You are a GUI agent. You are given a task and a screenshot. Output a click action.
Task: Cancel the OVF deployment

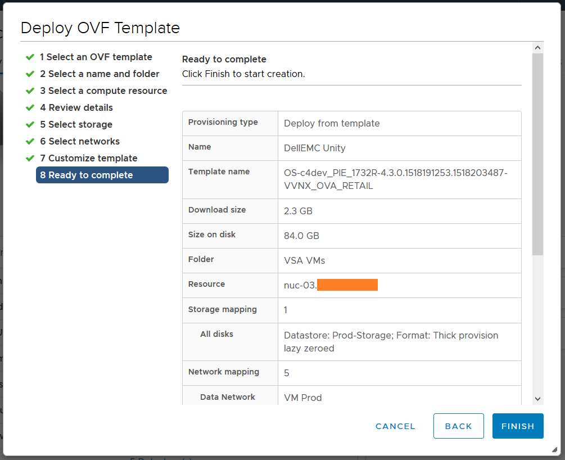(395, 426)
